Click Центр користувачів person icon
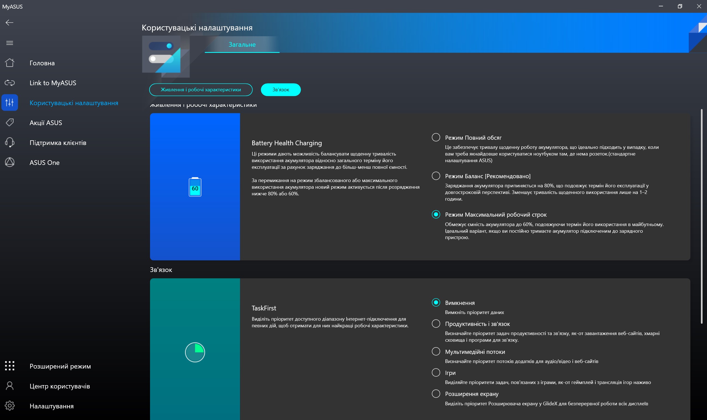This screenshot has width=707, height=420. [10, 386]
